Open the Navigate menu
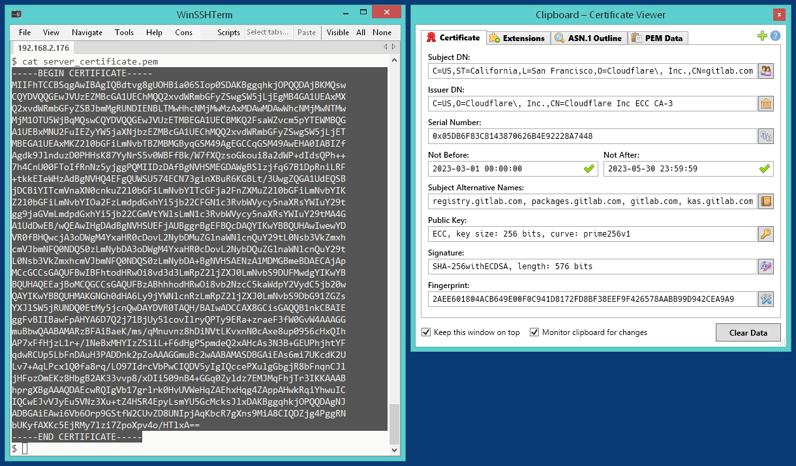Viewport: 796px width, 466px height. pyautogui.click(x=87, y=33)
